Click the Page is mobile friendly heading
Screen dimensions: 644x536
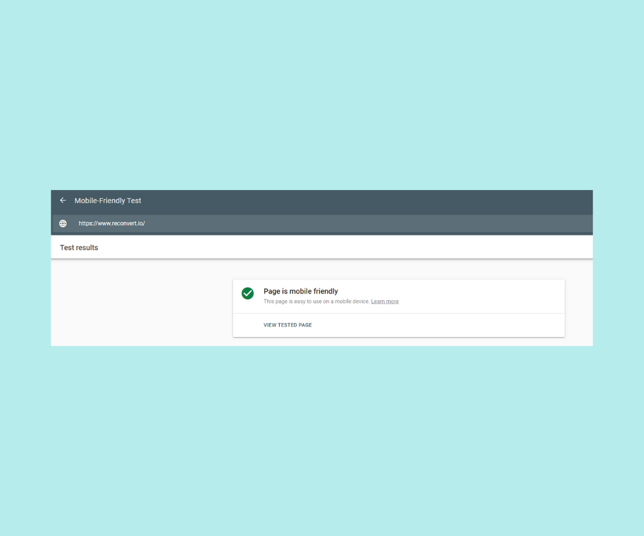[301, 291]
